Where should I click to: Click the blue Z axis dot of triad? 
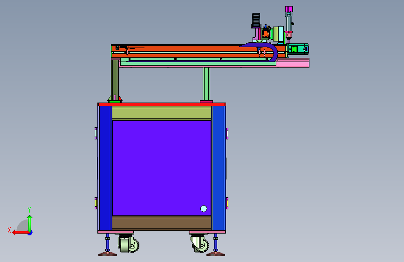coord(30,233)
